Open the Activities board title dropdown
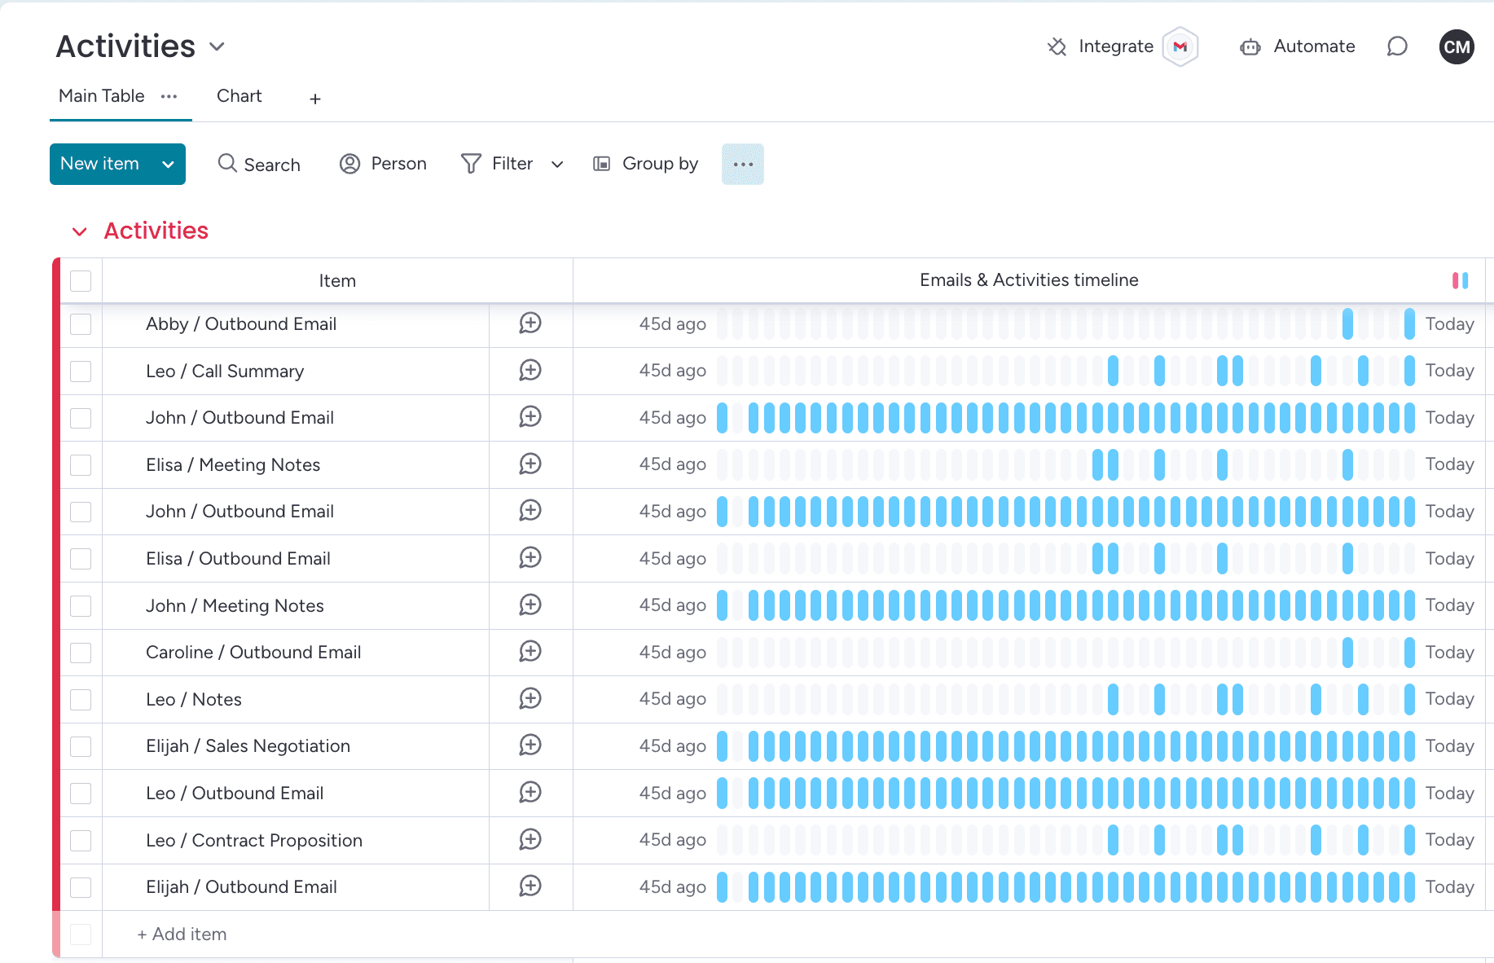The height and width of the screenshot is (963, 1494). [217, 46]
